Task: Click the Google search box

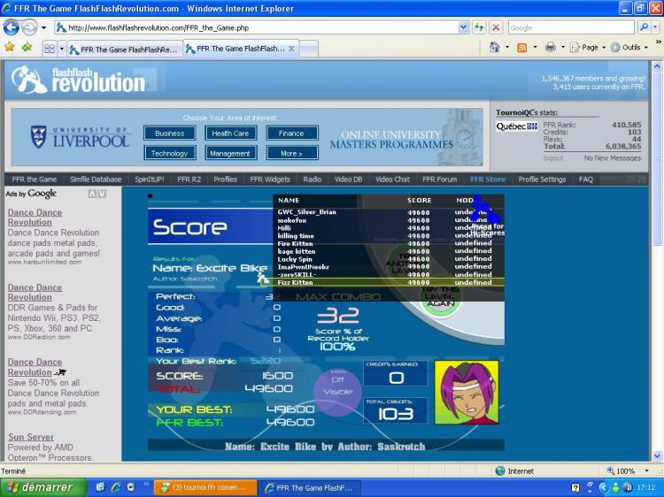Action: pyautogui.click(x=570, y=28)
